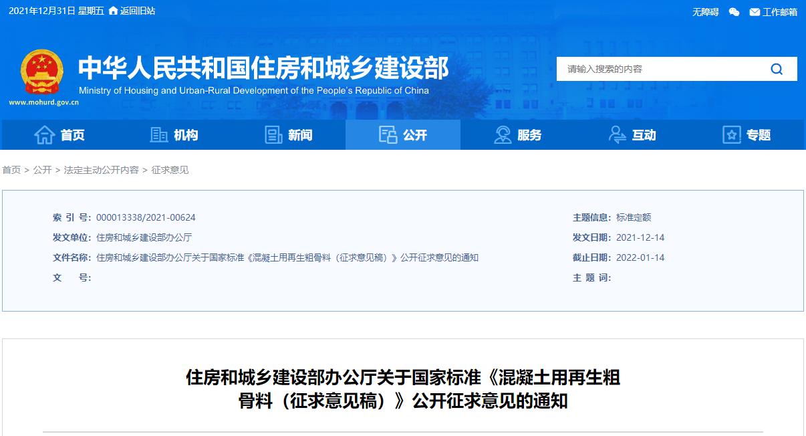
Task: Click 征求意见 breadcrumb link
Action: [x=170, y=170]
